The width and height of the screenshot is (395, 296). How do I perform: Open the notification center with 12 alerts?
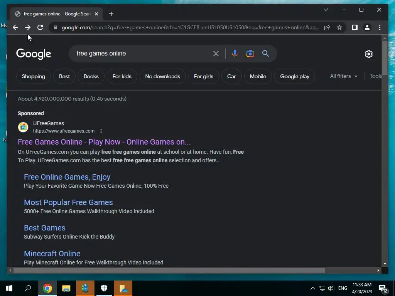(383, 289)
